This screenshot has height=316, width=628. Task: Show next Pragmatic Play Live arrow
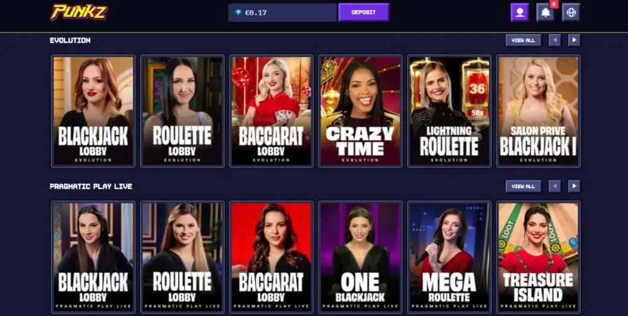point(574,186)
